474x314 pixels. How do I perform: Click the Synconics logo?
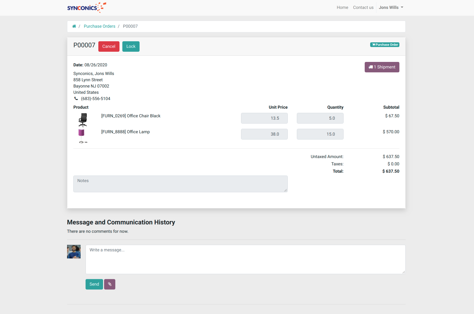pyautogui.click(x=87, y=8)
